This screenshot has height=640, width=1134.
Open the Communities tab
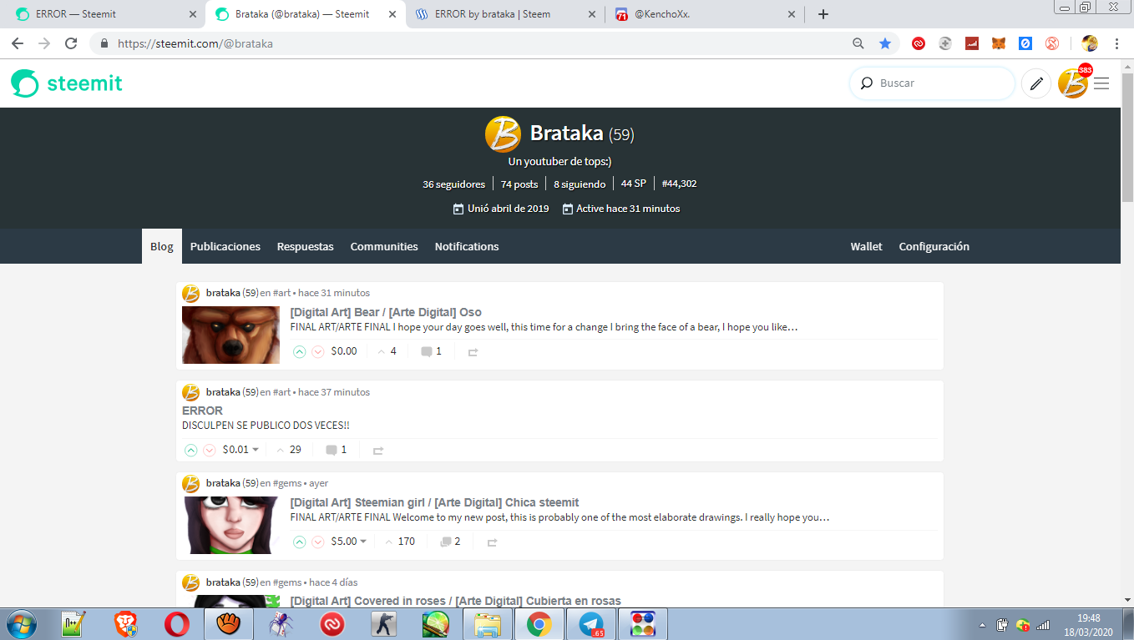[x=384, y=246]
